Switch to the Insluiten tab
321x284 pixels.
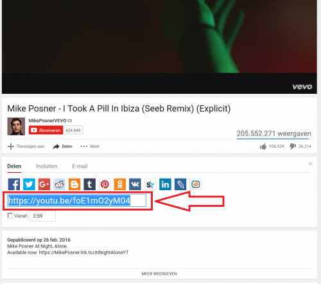(x=47, y=166)
